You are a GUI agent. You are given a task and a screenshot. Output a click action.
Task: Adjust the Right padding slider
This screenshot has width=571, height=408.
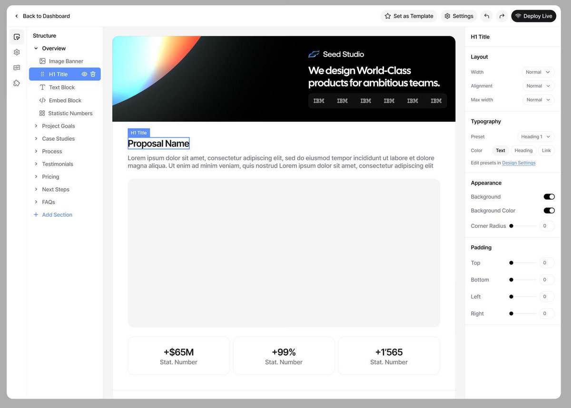(x=522, y=313)
